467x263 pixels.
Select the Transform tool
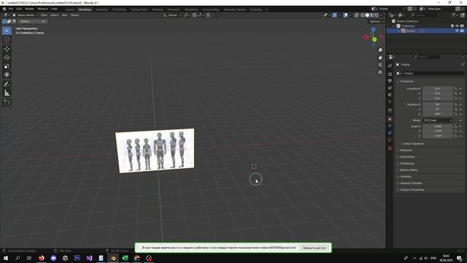(x=7, y=75)
